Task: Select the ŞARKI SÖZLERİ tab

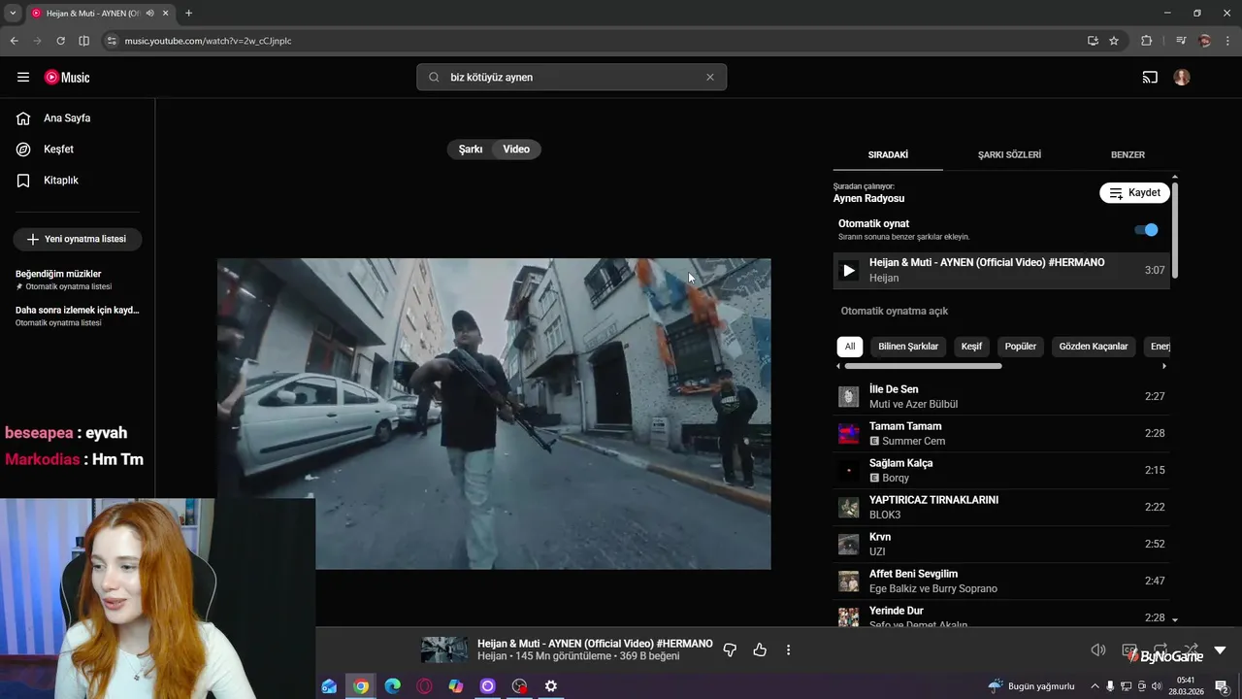Action: click(x=1009, y=154)
